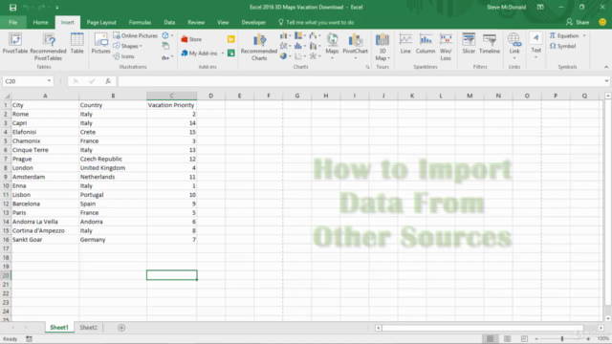Switch to Page Layout view icon
612x344 pixels.
click(x=507, y=338)
